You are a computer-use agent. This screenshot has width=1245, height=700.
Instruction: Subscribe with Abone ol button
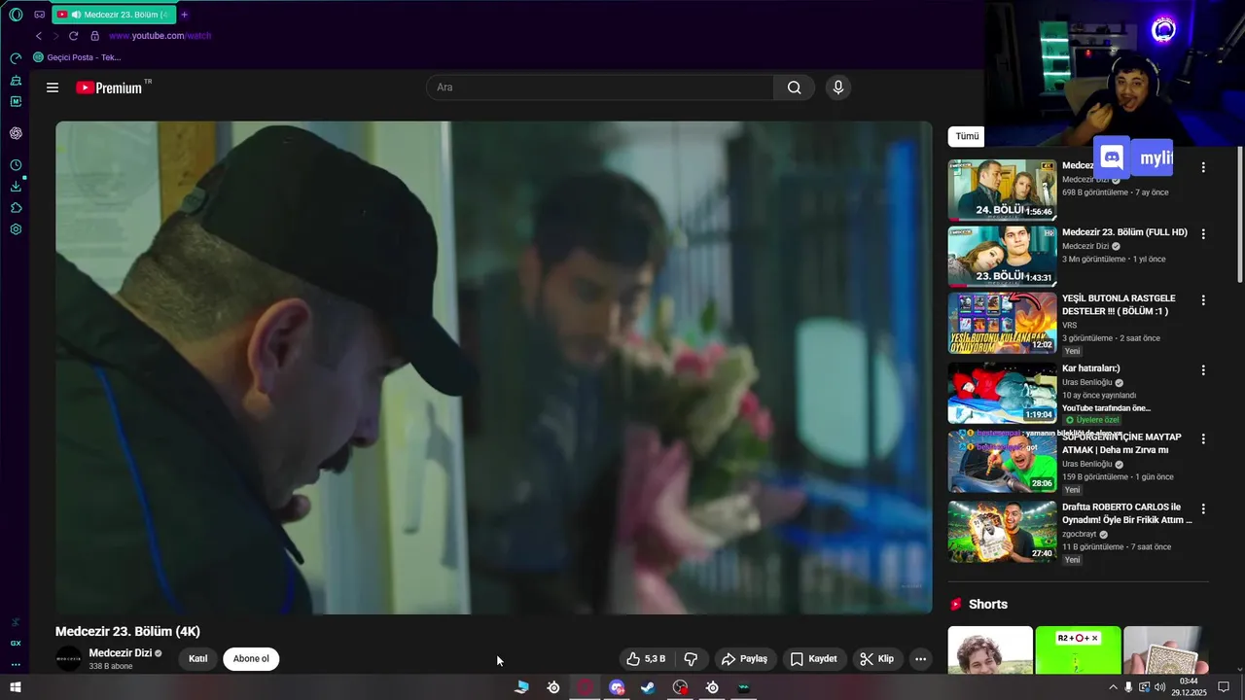click(251, 658)
